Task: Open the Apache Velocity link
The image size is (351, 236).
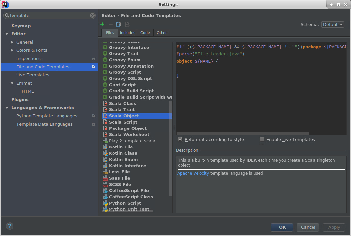Action: pos(193,173)
